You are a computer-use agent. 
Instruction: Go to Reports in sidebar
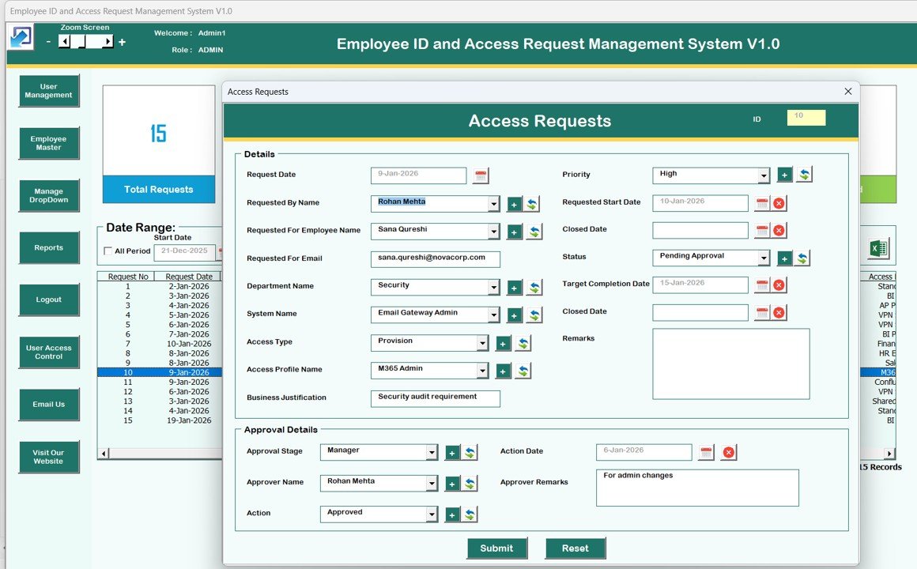(49, 247)
